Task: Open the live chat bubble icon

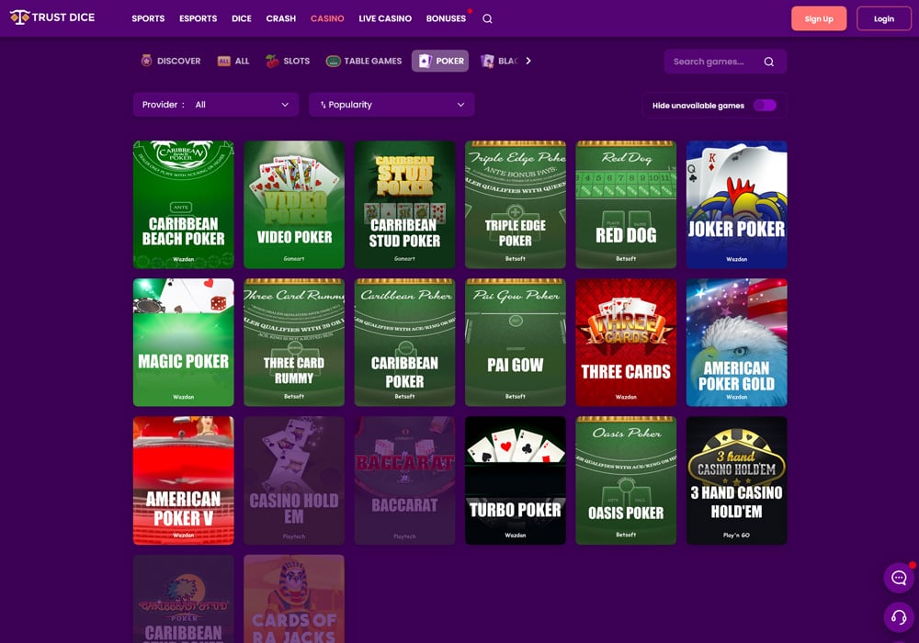Action: (899, 578)
